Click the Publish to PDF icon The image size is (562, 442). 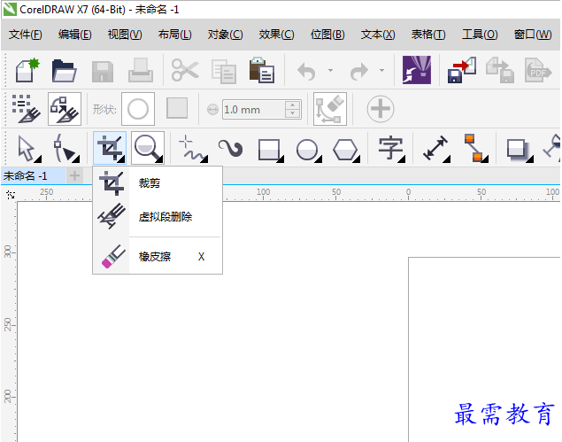click(538, 70)
